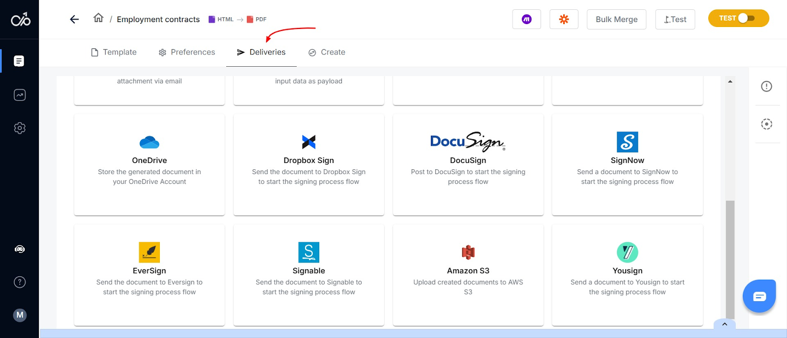Image resolution: width=787 pixels, height=338 pixels.
Task: Click 'Post to DocuSign' description text
Action: tap(468, 177)
